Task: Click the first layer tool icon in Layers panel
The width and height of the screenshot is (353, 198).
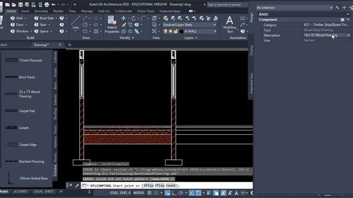Action: point(165,18)
